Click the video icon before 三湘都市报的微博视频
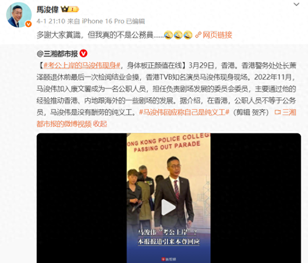The image size is (308, 263). pos(278,112)
